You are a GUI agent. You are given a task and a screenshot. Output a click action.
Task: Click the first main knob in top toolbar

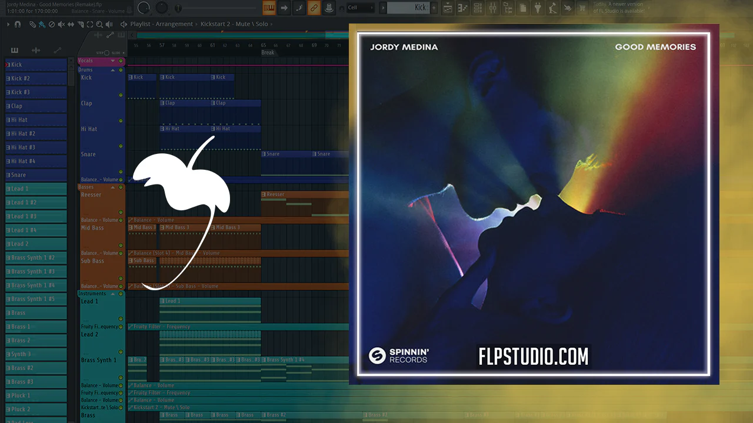coord(144,8)
